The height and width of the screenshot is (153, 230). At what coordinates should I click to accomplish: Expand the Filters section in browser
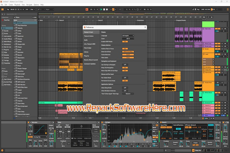14,17
